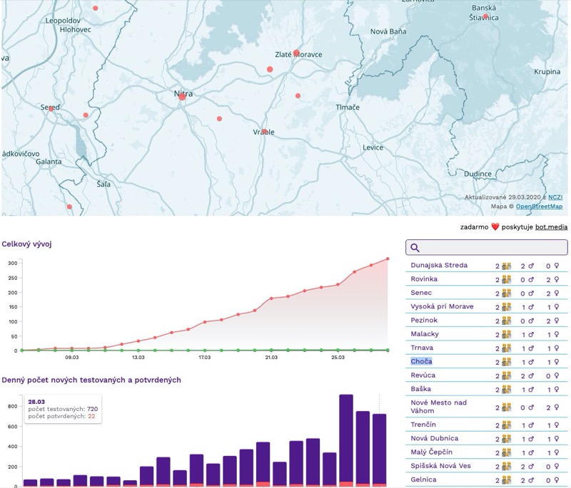Click the female symbol in Pezinok row

pyautogui.click(x=556, y=320)
